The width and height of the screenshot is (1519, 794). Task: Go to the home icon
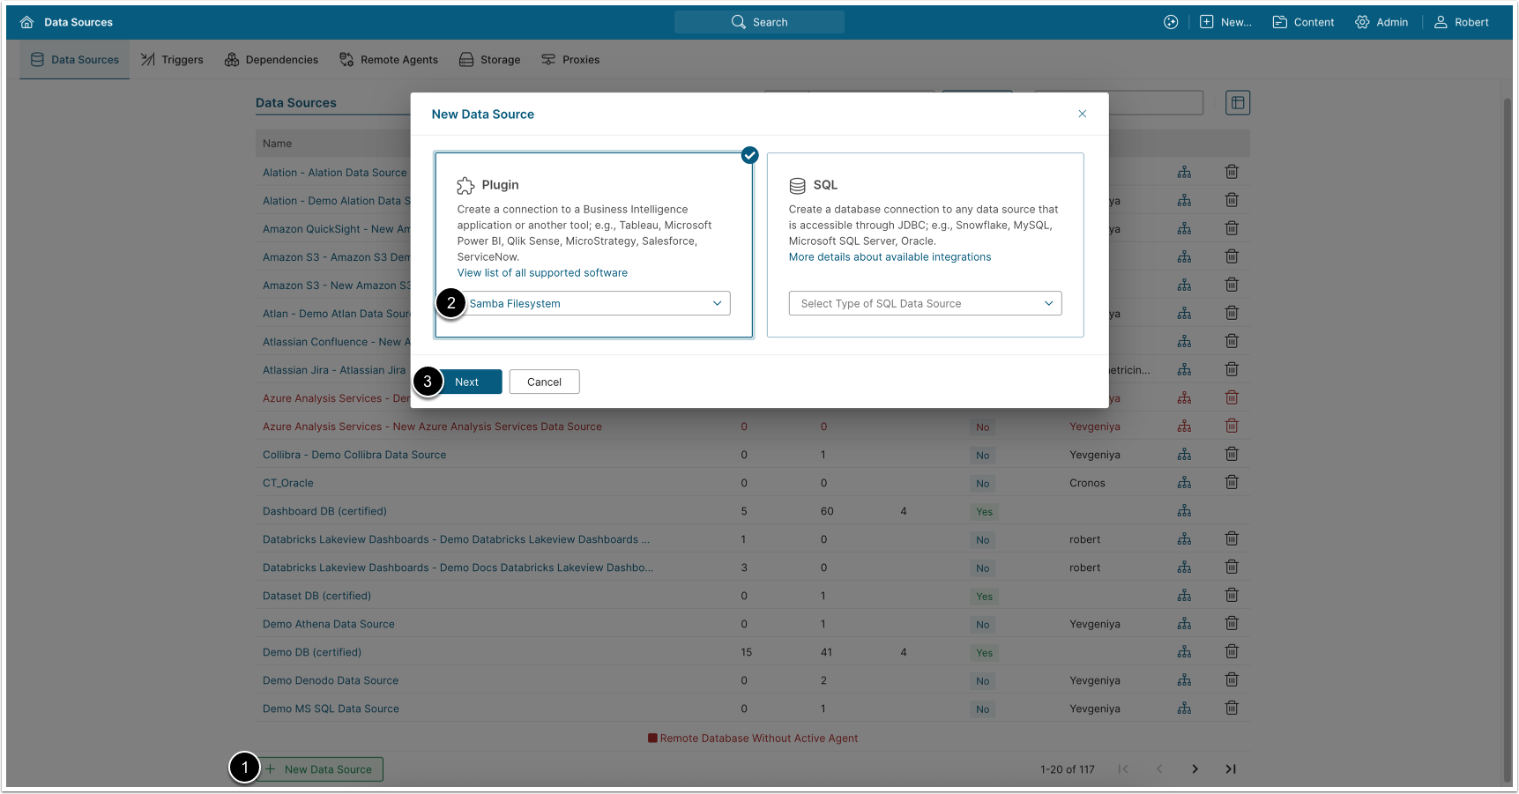[26, 22]
